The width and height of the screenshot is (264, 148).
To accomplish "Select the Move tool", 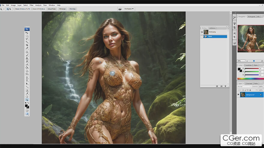I will click(27, 33).
